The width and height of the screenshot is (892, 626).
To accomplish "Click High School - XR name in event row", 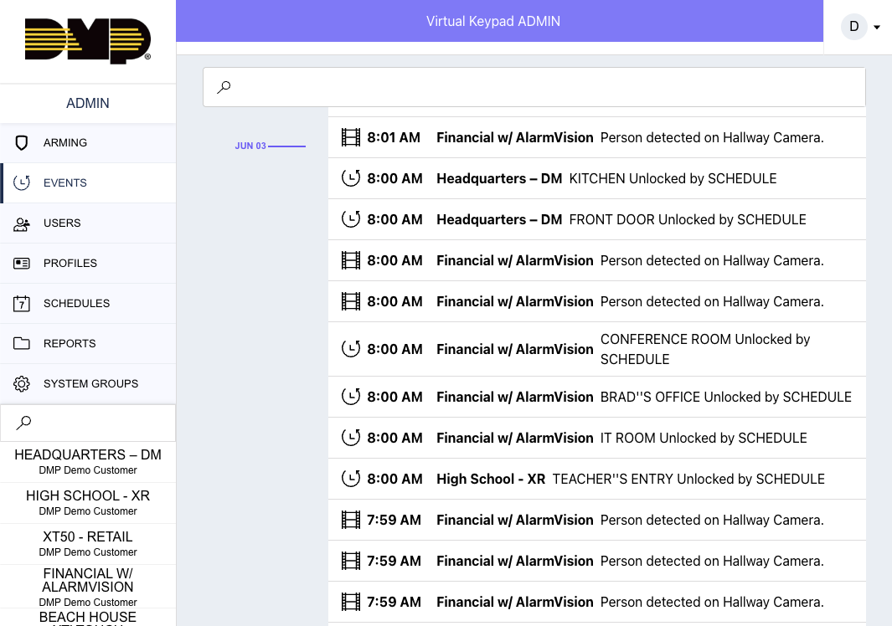I will point(491,479).
